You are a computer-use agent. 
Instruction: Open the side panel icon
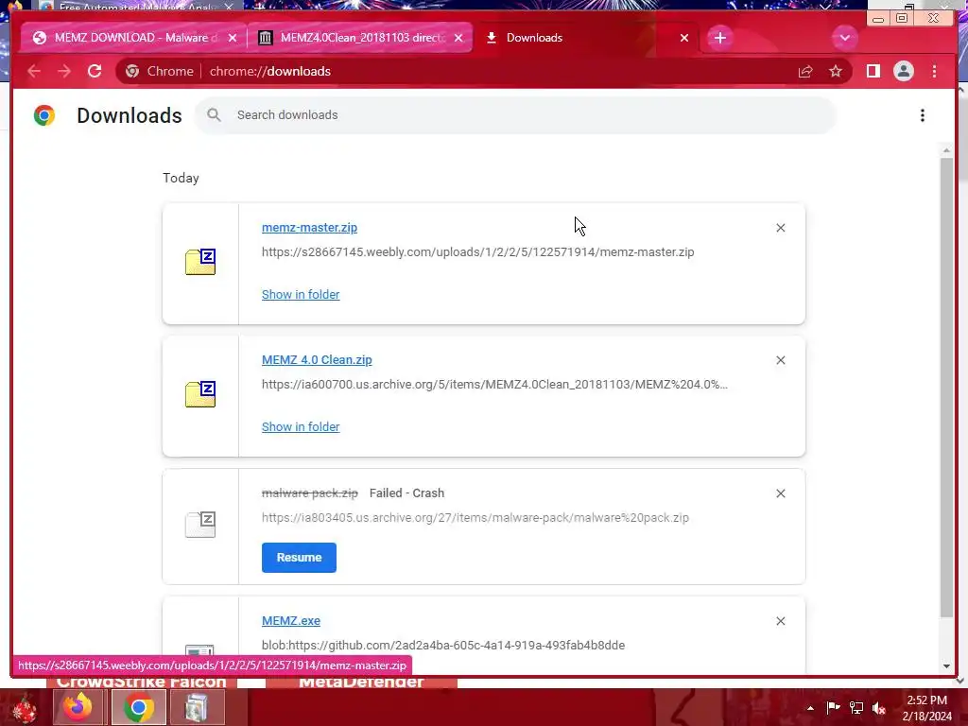tap(873, 71)
